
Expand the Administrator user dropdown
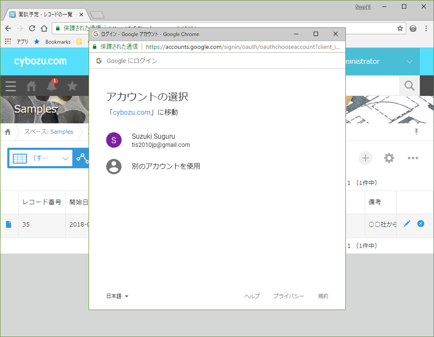click(x=409, y=62)
